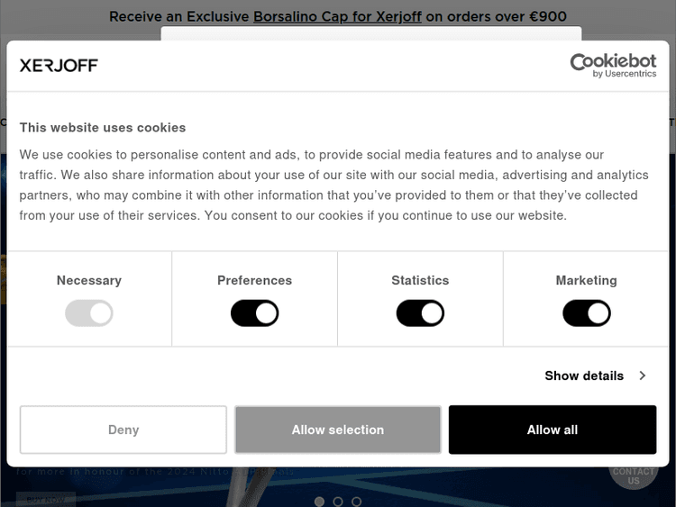Toggle the Necessary cookies switch
This screenshot has height=507, width=676.
89,313
